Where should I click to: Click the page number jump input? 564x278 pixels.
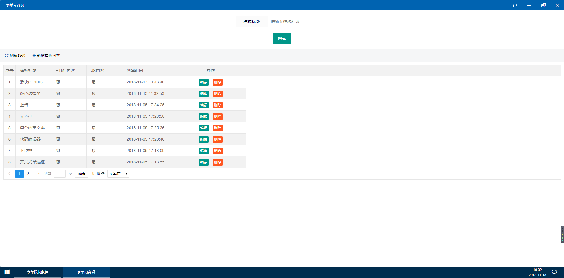tap(60, 174)
